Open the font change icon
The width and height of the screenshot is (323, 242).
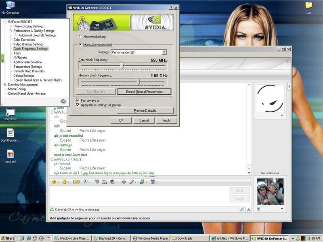124,182
